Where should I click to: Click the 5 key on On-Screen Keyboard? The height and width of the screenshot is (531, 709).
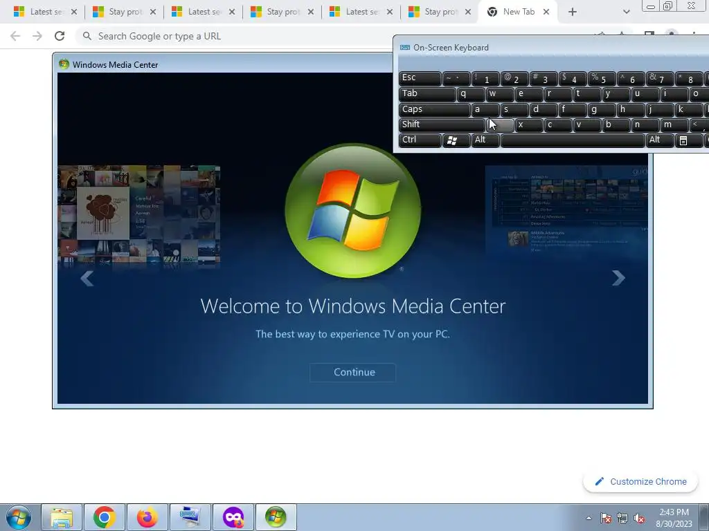click(x=602, y=79)
